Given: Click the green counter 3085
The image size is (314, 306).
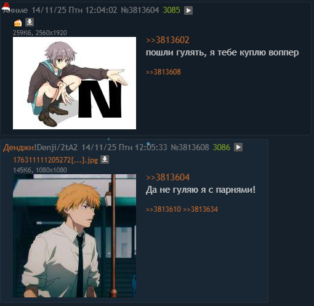Looking at the screenshot, I should point(171,10).
